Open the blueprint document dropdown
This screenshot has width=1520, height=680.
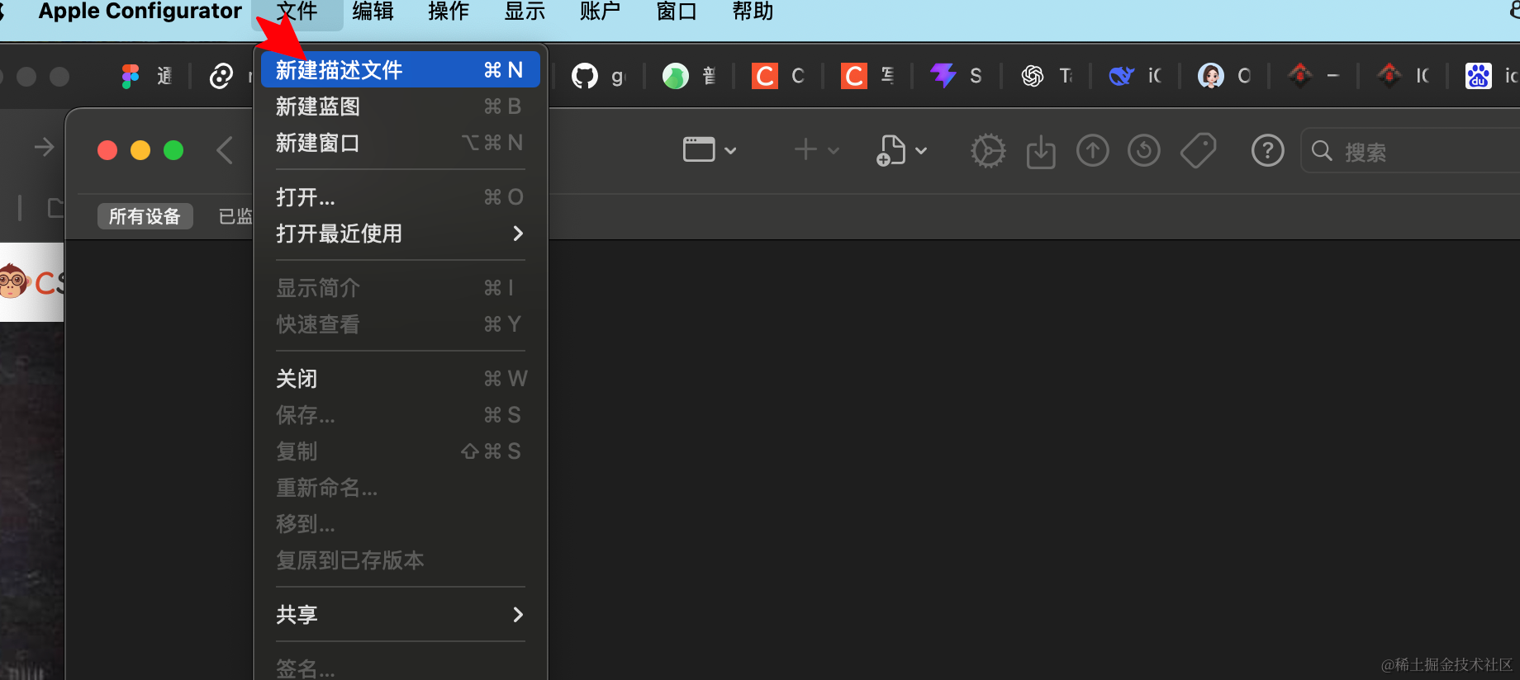click(x=901, y=150)
